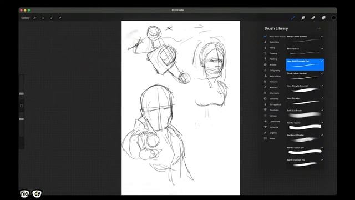
Task: Choose the Nerdy Concept Pro brush
Action: pos(305,163)
